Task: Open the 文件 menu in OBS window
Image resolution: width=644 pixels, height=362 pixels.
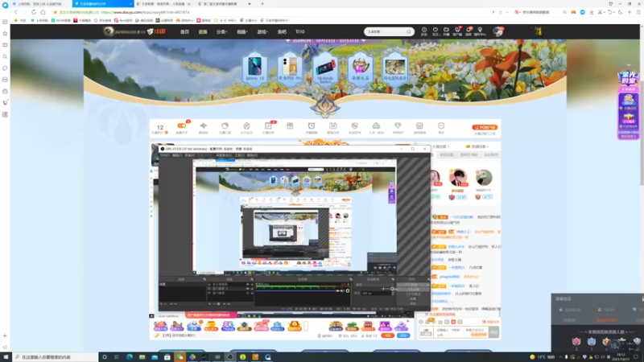Action: coord(164,155)
